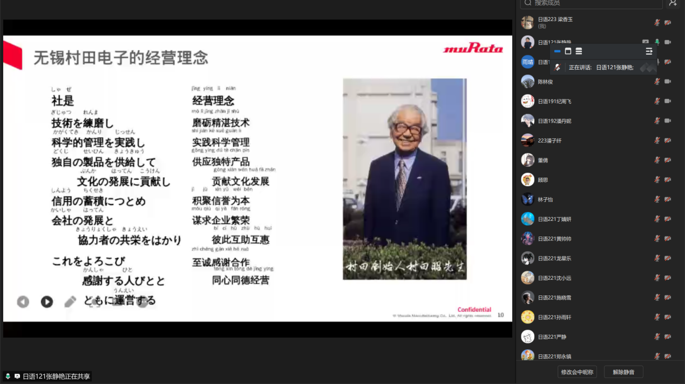Click the more options circle on slide toolbar
This screenshot has width=685, height=384.
(142, 302)
